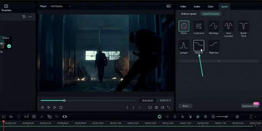Open the Templates panel icon

(6, 6)
